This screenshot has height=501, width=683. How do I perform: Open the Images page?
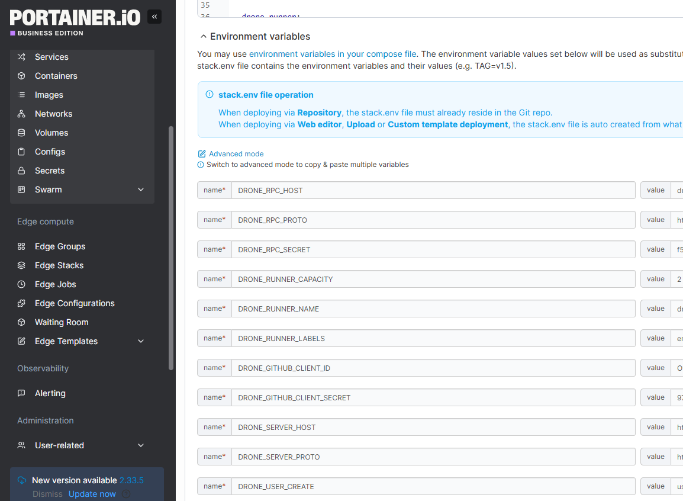coord(49,95)
